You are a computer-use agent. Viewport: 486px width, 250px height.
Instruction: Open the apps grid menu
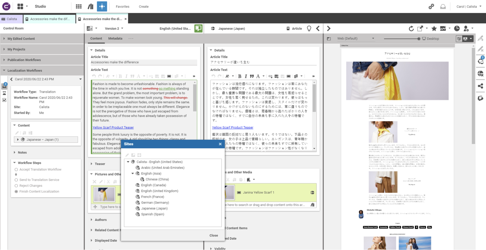[x=20, y=6]
